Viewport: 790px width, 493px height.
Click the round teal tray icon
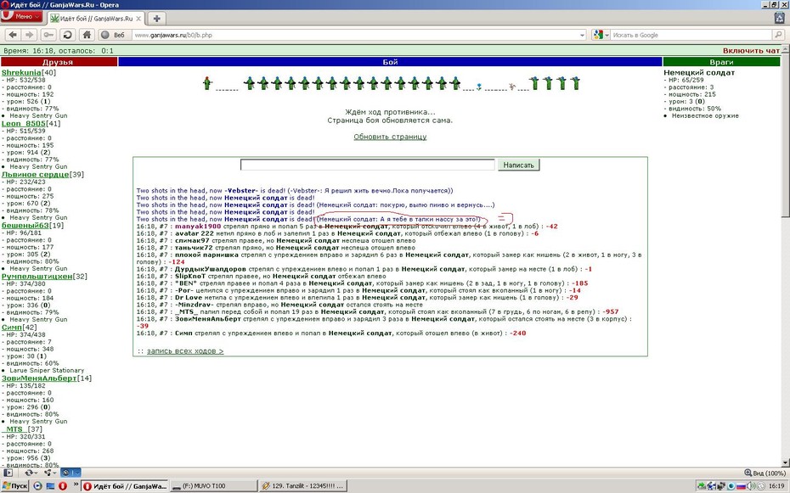(731, 486)
